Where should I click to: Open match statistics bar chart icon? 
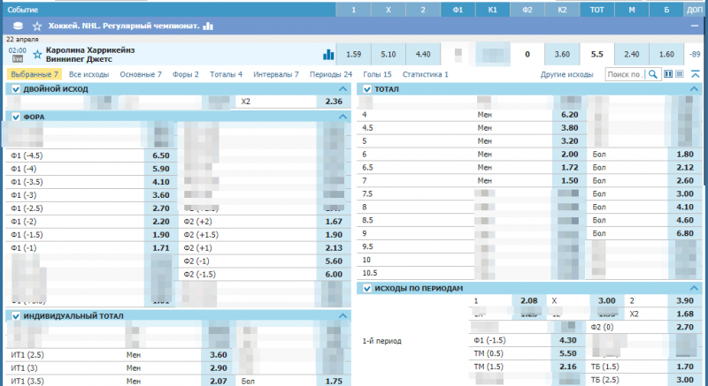tap(328, 55)
